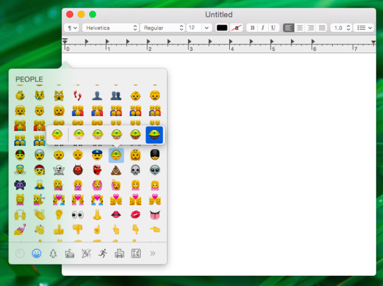Insert the lips mouth emoji
383x286 pixels.
click(x=116, y=215)
